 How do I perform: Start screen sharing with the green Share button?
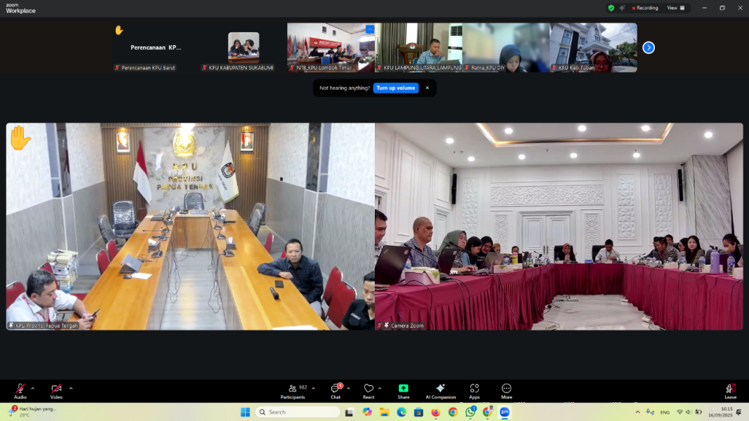coord(404,389)
